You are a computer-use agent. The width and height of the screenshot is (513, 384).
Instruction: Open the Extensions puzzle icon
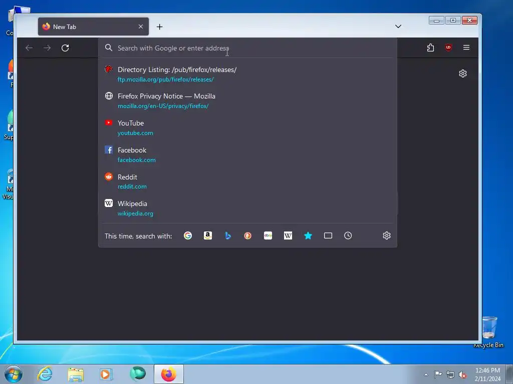(x=430, y=47)
